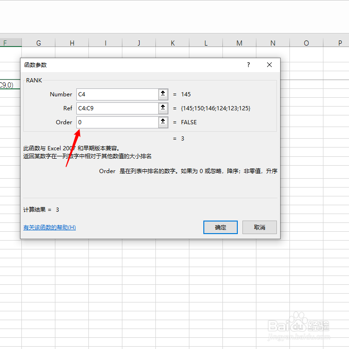Select column N header
This screenshot has width=349, height=349.
click(273, 43)
